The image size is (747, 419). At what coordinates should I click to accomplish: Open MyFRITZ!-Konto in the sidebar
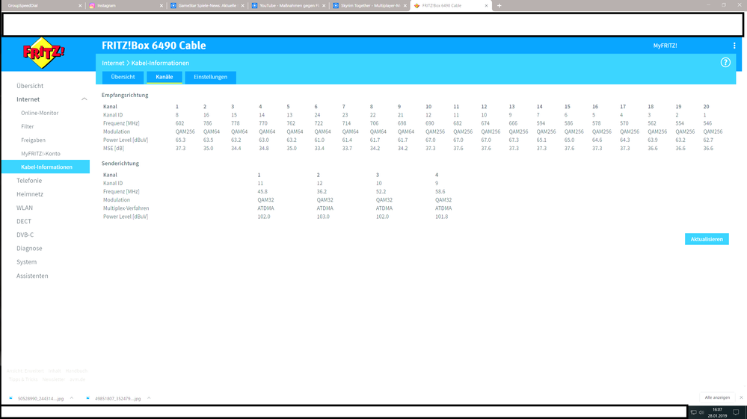(x=40, y=154)
